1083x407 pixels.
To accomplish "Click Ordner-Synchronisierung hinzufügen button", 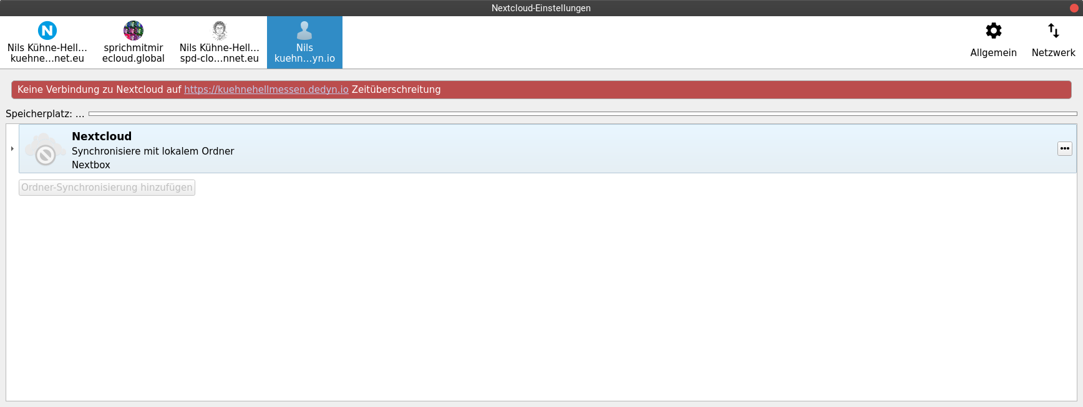I will point(107,188).
